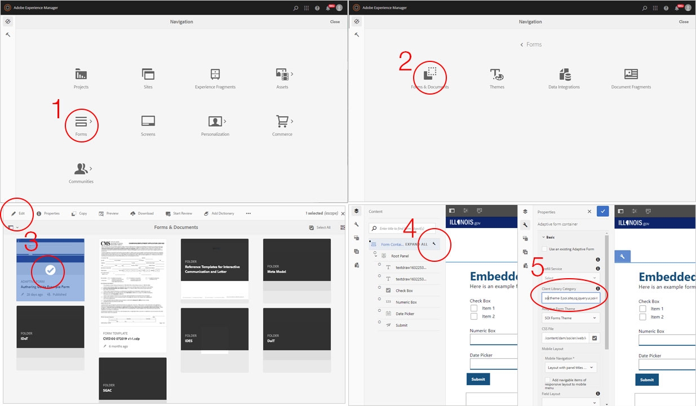
Task: Select Check Box in the content tree
Action: pos(404,291)
